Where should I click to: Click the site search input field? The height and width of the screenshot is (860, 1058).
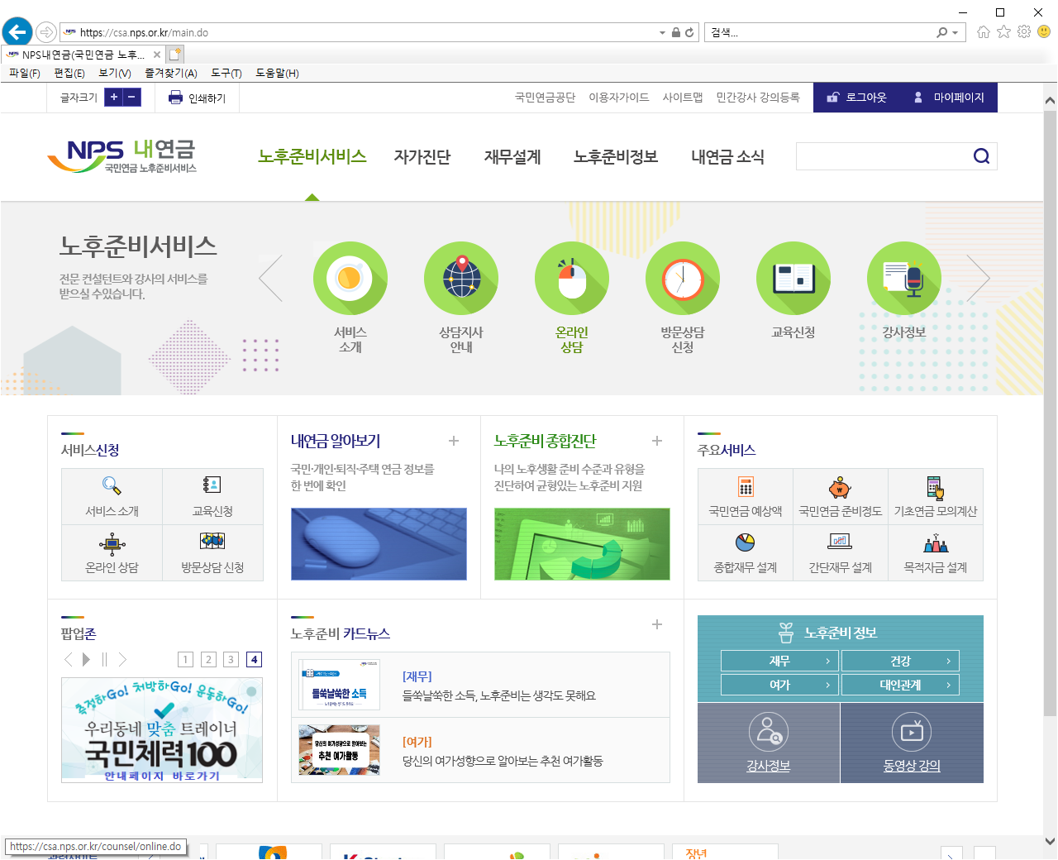coord(882,156)
